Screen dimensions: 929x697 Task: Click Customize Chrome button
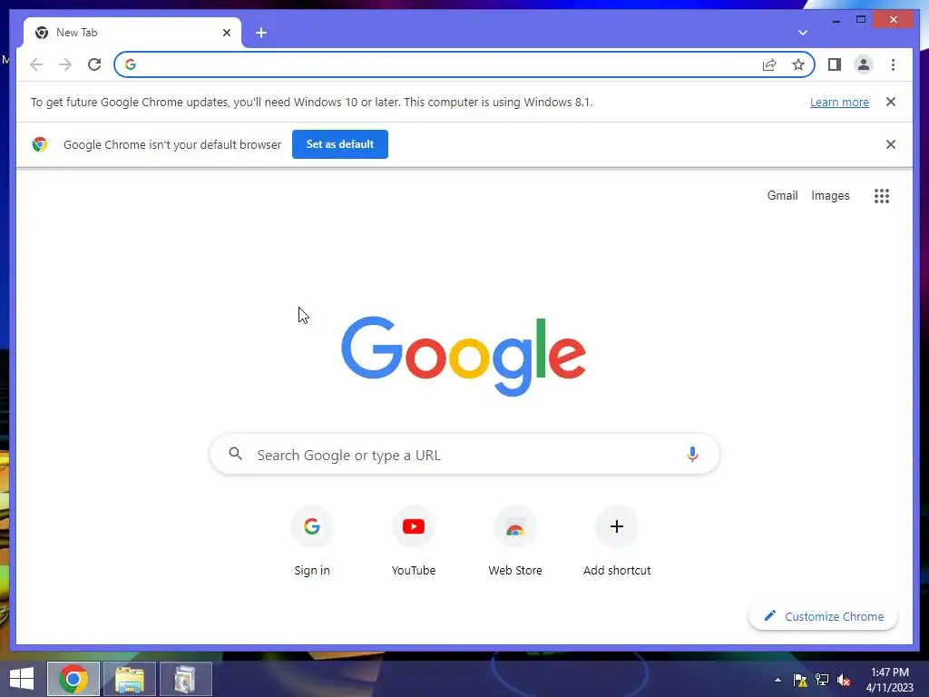(x=823, y=616)
